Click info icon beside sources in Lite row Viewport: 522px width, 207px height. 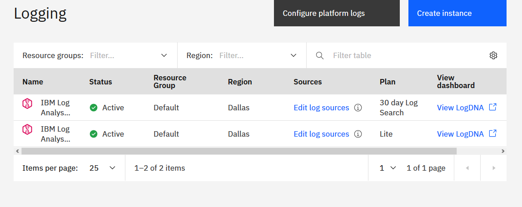[358, 134]
